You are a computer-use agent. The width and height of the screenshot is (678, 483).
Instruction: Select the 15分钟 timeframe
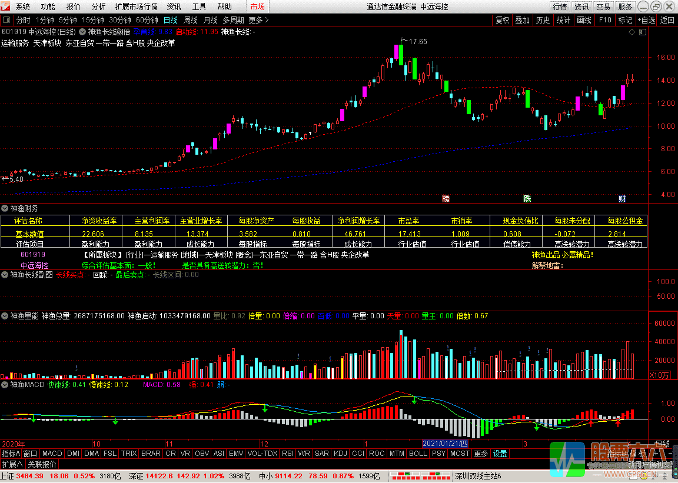[92, 20]
